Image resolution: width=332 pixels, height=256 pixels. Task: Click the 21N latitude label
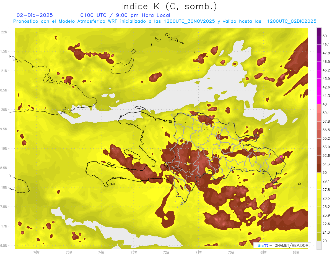(4, 71)
